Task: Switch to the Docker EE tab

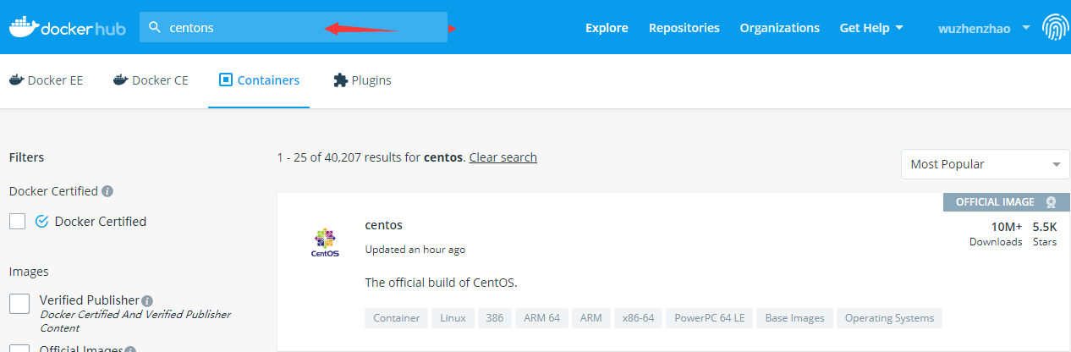Action: click(46, 80)
